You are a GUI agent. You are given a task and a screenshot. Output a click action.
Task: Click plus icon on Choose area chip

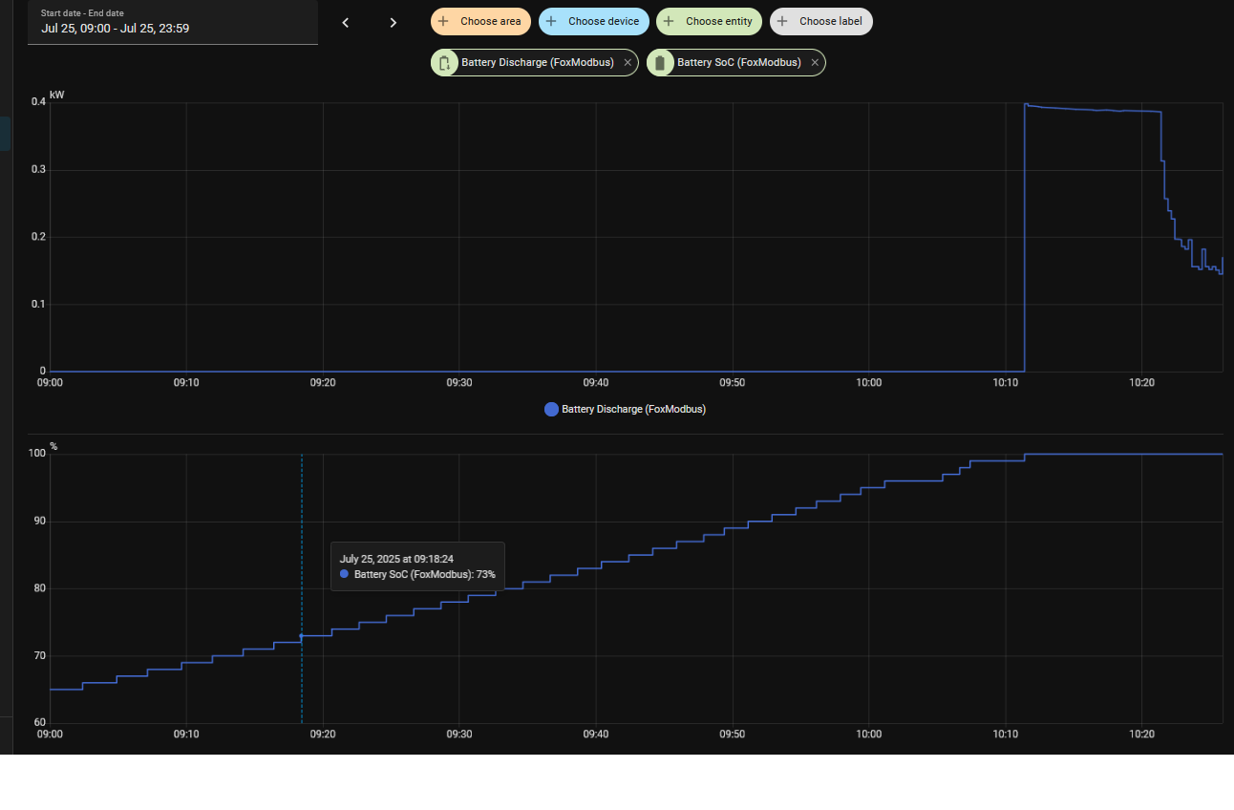click(443, 21)
